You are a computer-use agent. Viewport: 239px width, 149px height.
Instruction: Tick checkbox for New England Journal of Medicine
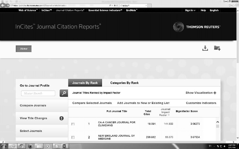pos(73,137)
